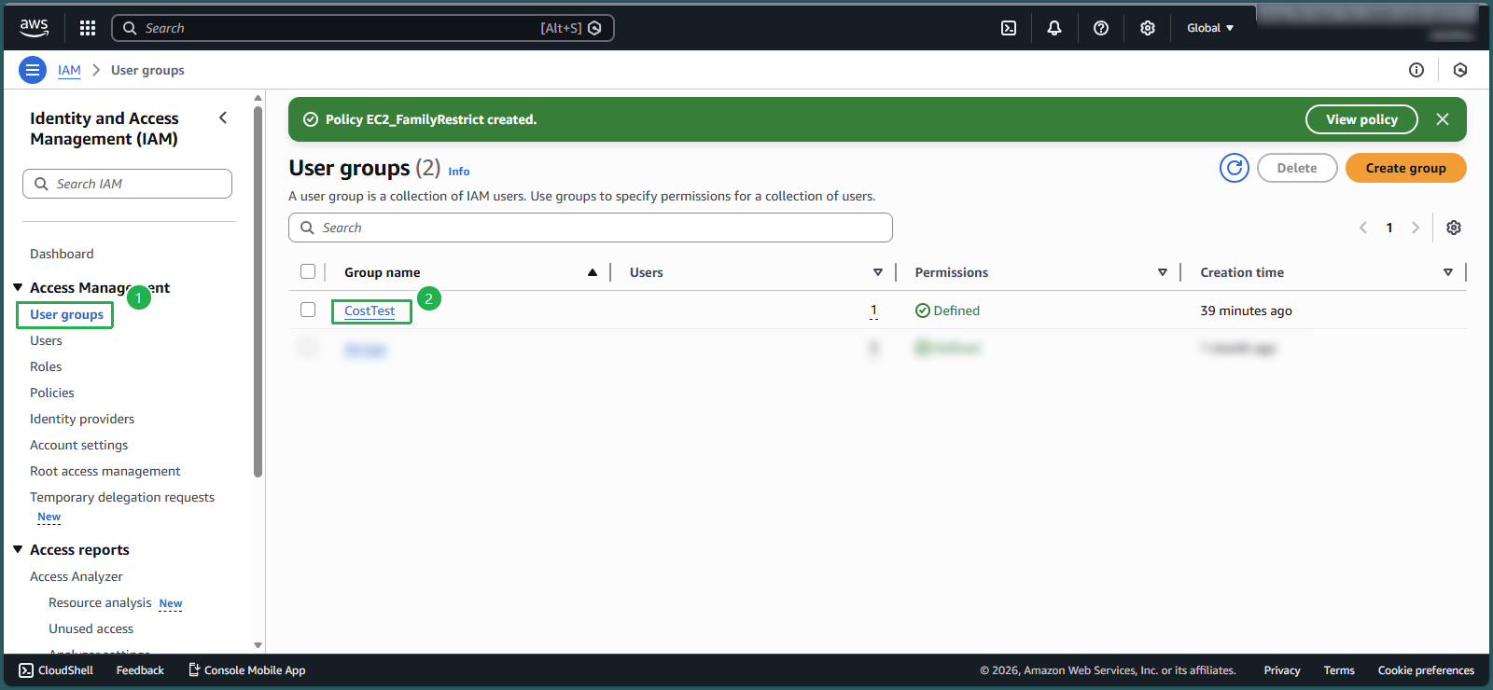
Task: Launch CloudShell from the top bar icon
Action: pyautogui.click(x=1009, y=28)
